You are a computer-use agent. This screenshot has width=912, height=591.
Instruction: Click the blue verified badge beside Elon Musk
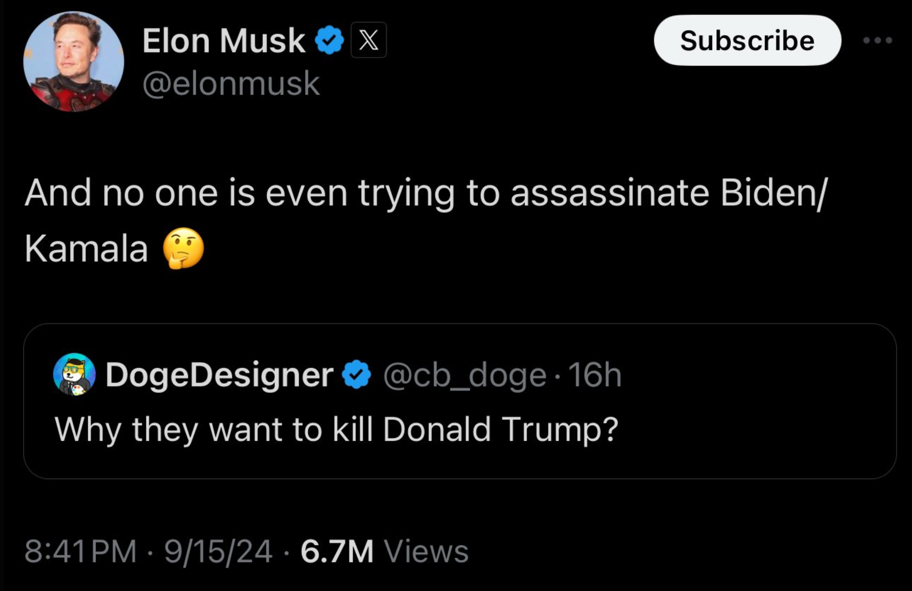coord(329,41)
